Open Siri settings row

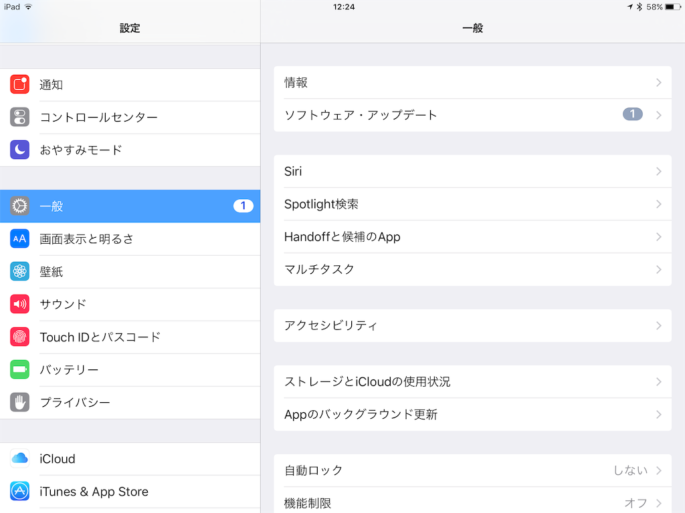click(473, 172)
